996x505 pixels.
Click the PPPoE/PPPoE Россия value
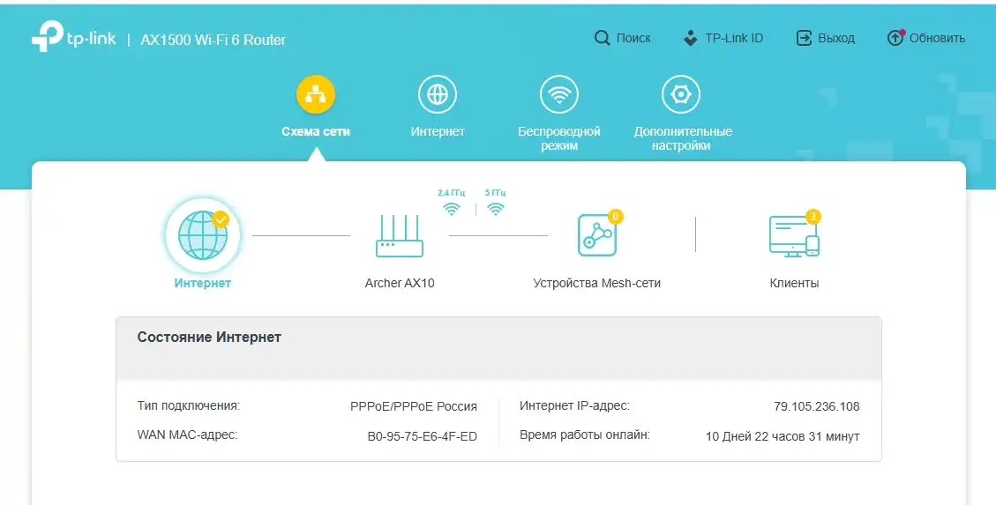coord(414,406)
